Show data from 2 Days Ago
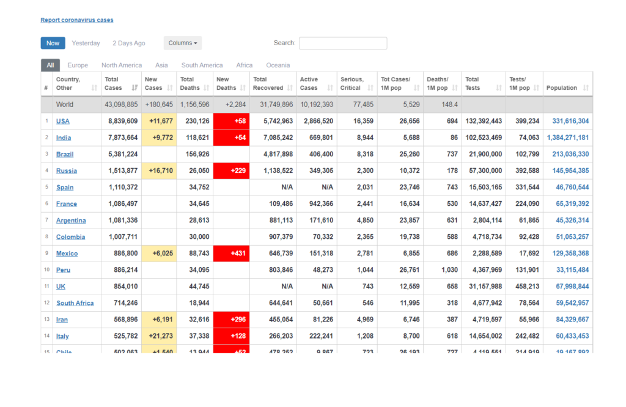Image resolution: width=626 pixels, height=407 pixels. 128,43
